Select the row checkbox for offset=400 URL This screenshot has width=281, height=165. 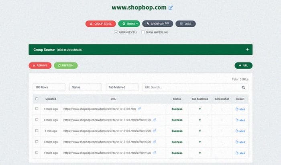coord(37,153)
